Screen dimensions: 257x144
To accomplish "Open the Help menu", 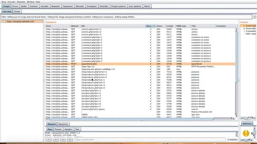I will [x=38, y=2].
